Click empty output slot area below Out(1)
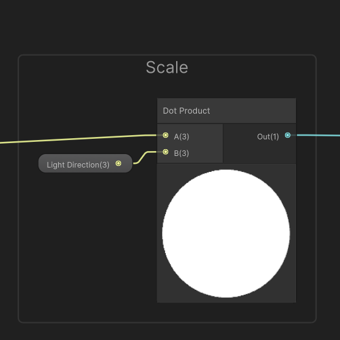The width and height of the screenshot is (340, 340). pyautogui.click(x=259, y=153)
